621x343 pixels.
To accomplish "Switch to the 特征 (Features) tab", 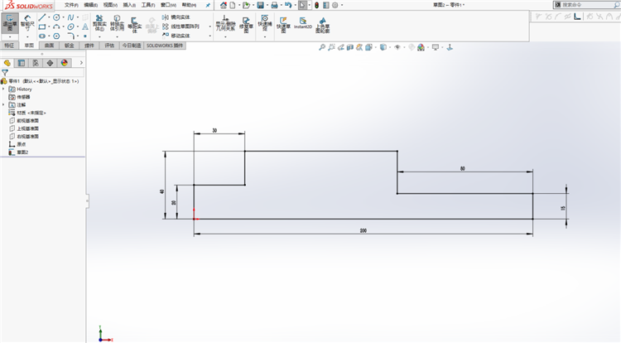I will coord(9,46).
